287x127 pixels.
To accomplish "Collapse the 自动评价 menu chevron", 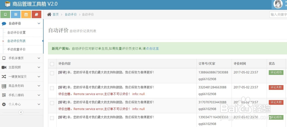I will 39,23.
